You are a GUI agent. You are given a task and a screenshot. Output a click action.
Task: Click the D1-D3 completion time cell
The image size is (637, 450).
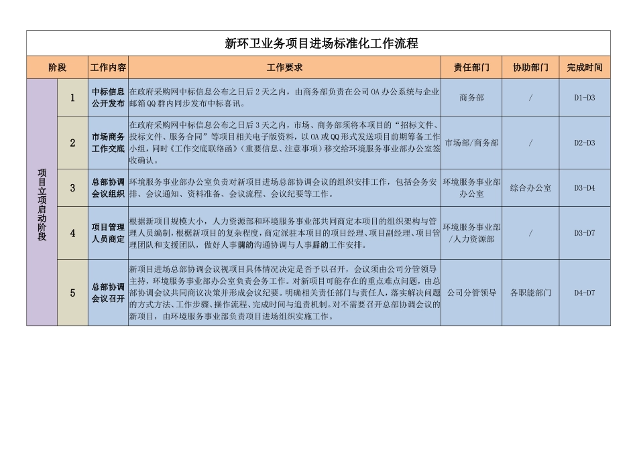coord(585,97)
